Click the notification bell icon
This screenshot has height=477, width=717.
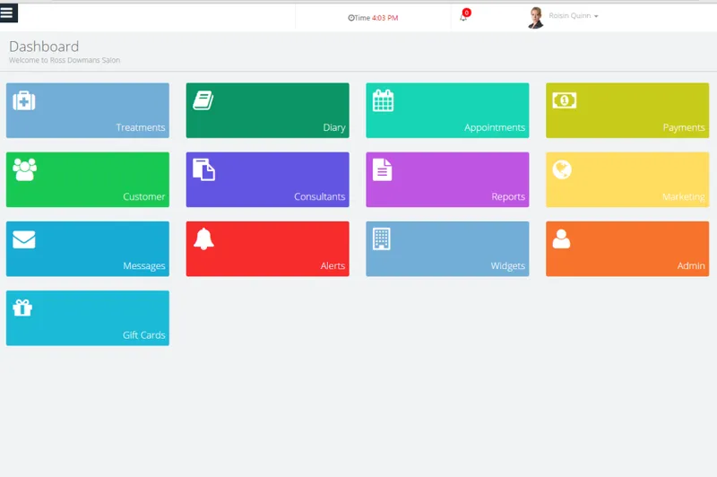click(x=462, y=18)
